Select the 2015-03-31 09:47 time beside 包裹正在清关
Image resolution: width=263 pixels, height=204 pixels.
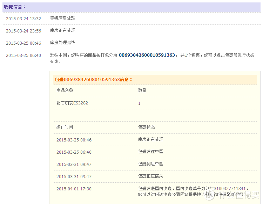coord(74,176)
